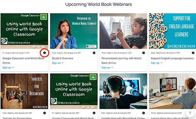Click the Mon, Sept 20, 2021 date text
Viewport: 196px width, 119px height.
tap(116, 113)
